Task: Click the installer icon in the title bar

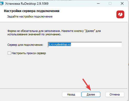Action: click(2, 4)
